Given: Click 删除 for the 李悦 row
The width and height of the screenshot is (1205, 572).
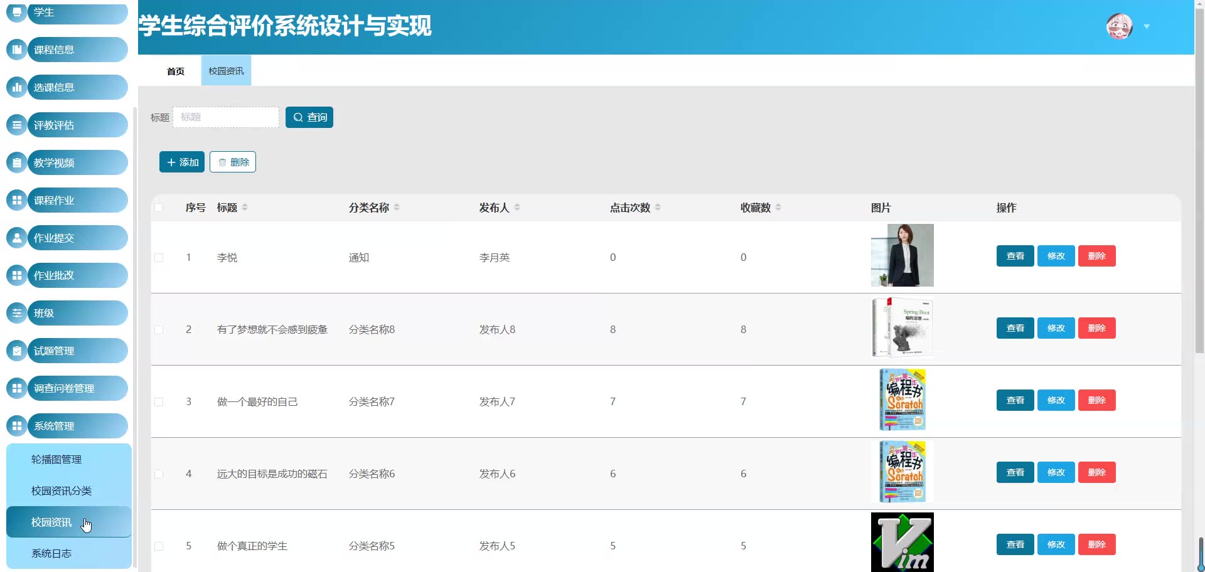Looking at the screenshot, I should pos(1097,256).
